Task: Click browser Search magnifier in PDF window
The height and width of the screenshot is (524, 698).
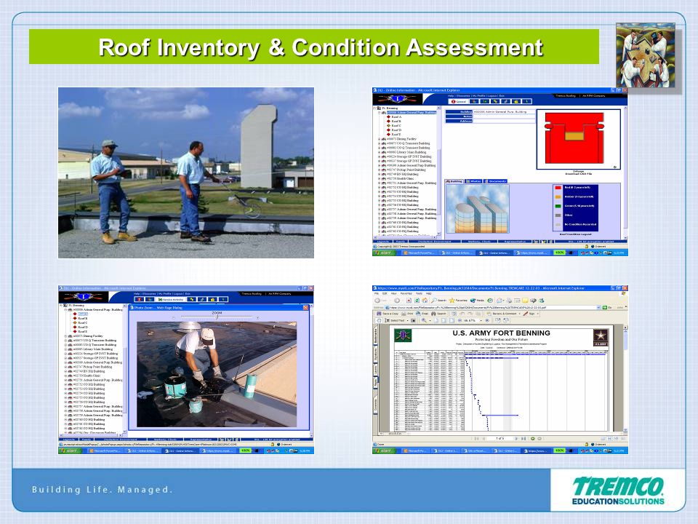Action: (x=440, y=301)
